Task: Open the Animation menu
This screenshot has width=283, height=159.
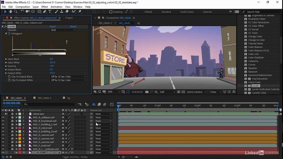Action: coord(56,7)
